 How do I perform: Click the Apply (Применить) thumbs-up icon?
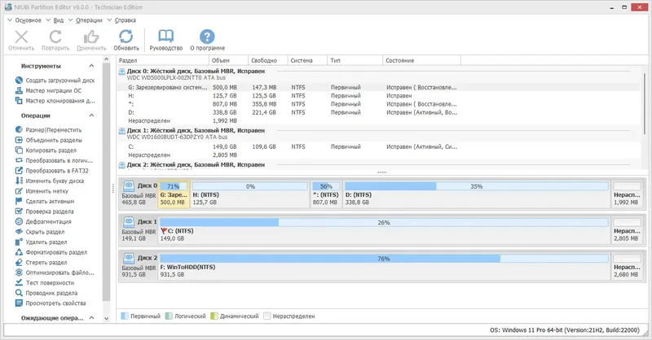(91, 37)
